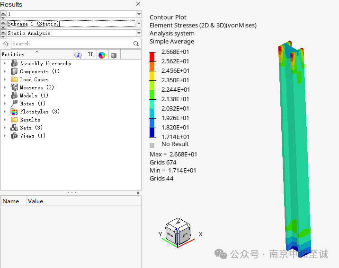Image resolution: width=339 pixels, height=268 pixels.
Task: Click the Name column header
Action: (x=14, y=201)
